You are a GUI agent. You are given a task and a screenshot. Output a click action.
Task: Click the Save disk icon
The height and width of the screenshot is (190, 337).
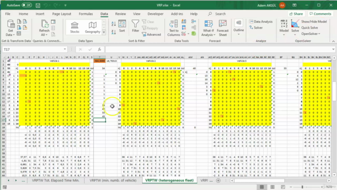point(38,5)
